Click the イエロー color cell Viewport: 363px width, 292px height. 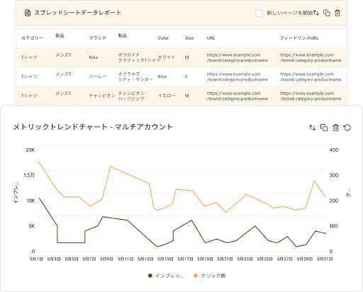(x=167, y=96)
